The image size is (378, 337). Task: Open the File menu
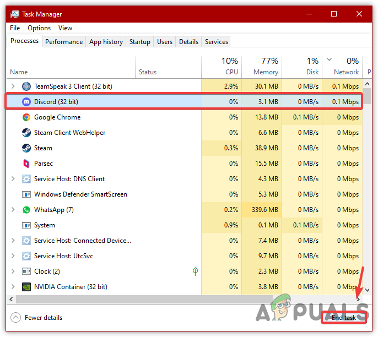tap(15, 28)
